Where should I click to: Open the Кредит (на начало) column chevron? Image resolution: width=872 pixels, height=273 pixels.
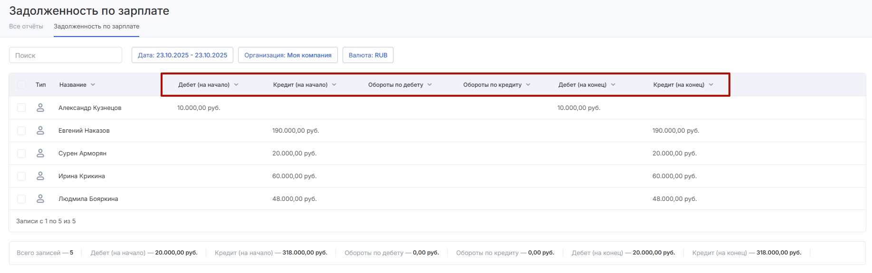click(x=334, y=85)
